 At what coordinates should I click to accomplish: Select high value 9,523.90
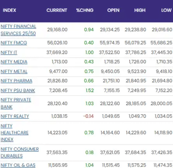coord(137,71)
